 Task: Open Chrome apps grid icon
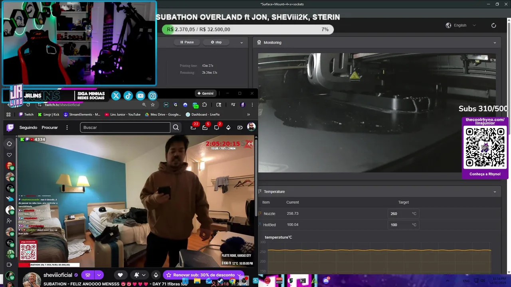(8, 114)
